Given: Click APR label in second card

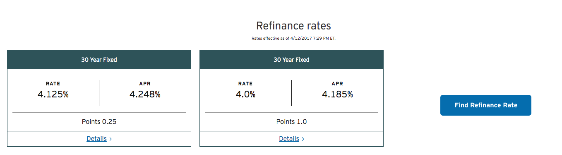Looking at the screenshot, I should 337,84.
